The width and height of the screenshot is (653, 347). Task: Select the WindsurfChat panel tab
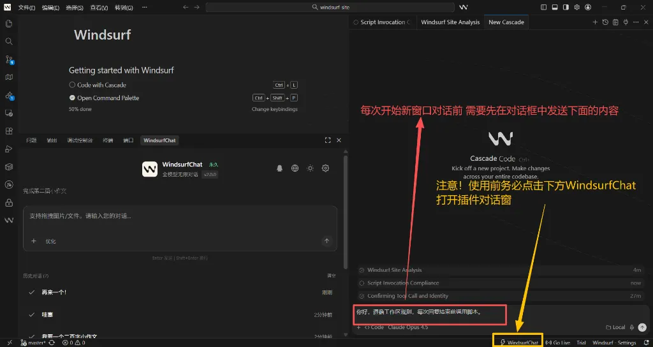tap(159, 140)
